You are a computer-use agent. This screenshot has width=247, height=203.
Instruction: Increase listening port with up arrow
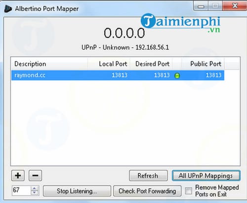35,189
